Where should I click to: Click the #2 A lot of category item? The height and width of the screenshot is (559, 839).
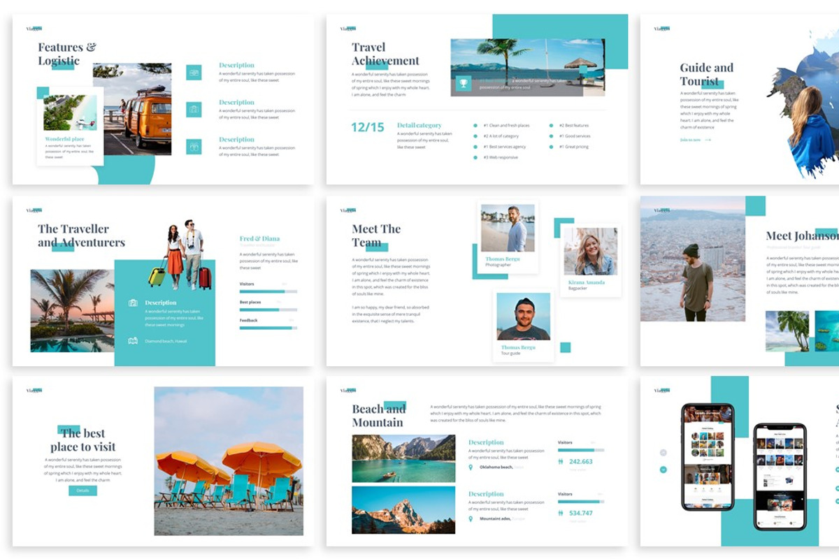point(501,136)
